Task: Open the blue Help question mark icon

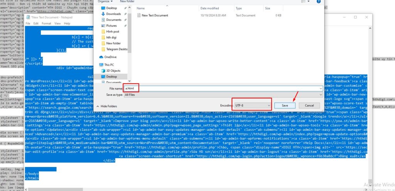Action: 318,1
